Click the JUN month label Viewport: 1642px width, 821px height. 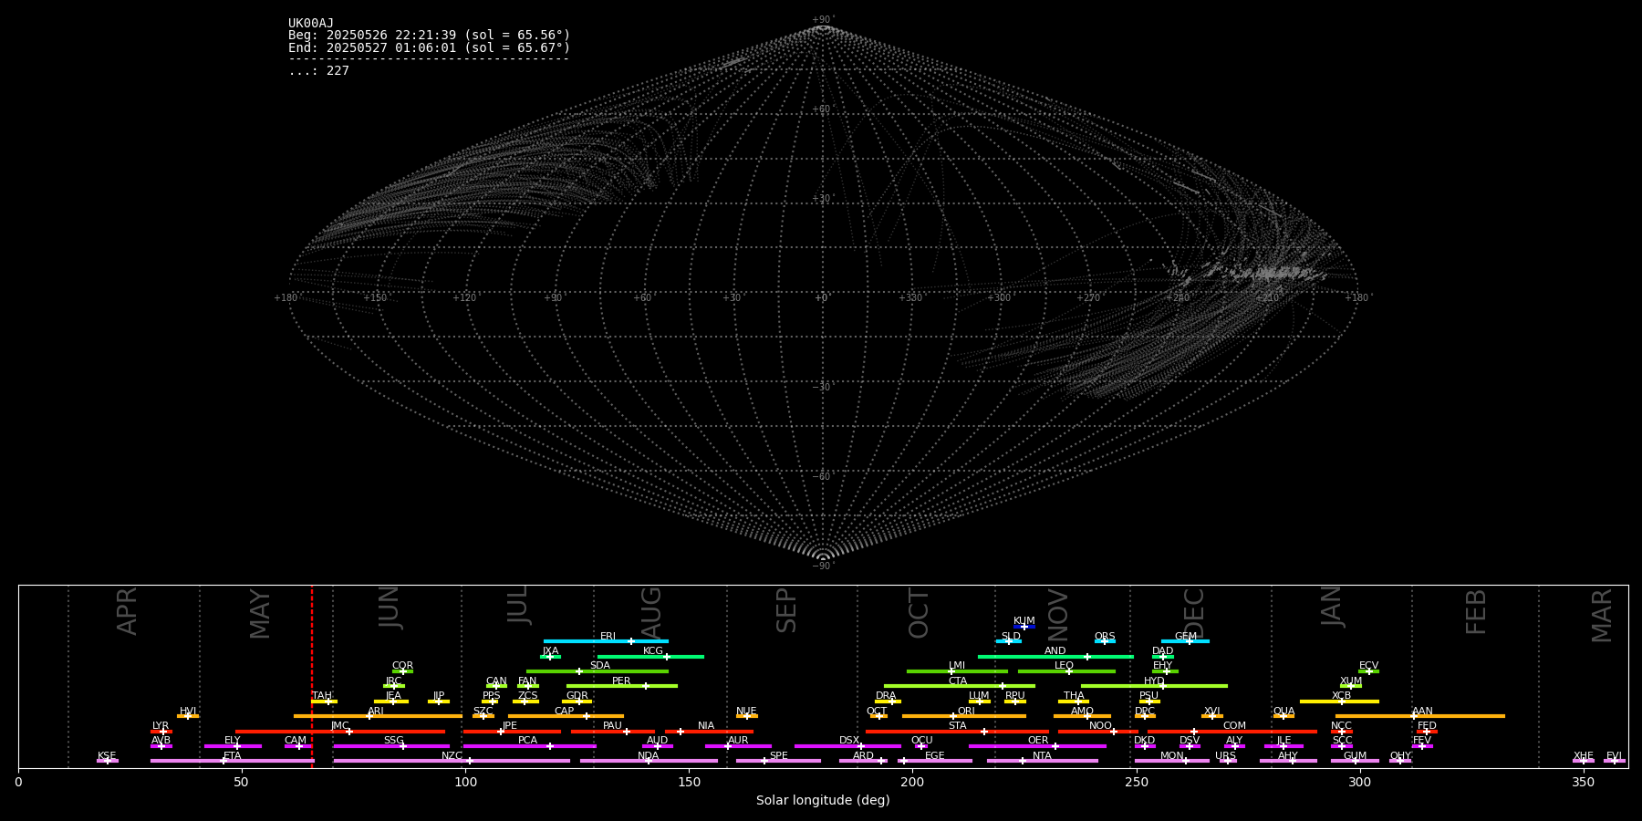tap(390, 608)
